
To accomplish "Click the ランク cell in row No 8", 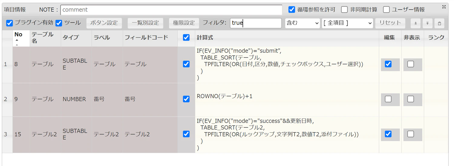I will tap(436, 65).
